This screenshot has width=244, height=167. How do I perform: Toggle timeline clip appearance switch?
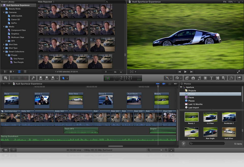pos(171,150)
